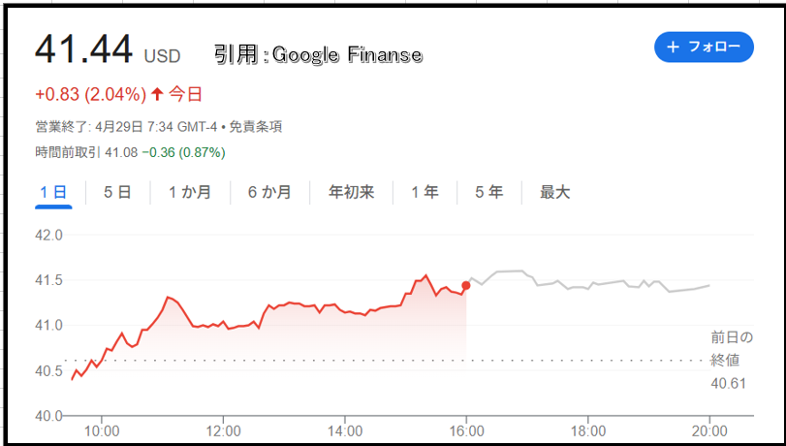Click the +0.83 (2.04%) change text
The height and width of the screenshot is (446, 786).
click(91, 94)
